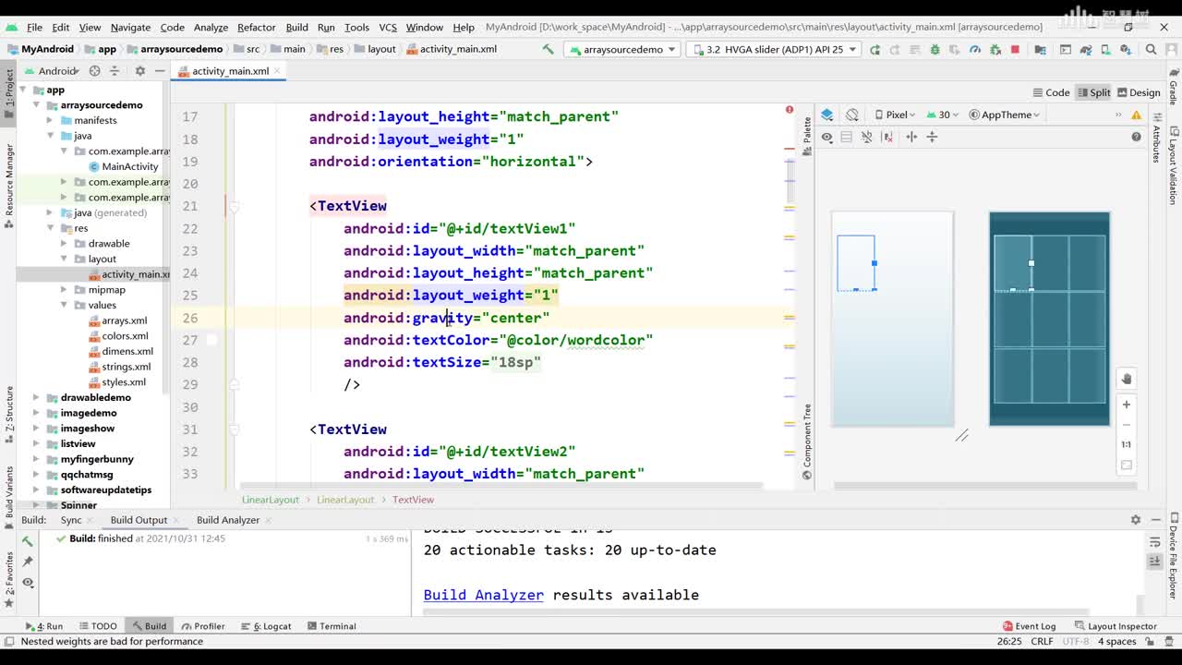The image size is (1182, 665).
Task: Open the Build Analyzer results link
Action: point(484,595)
